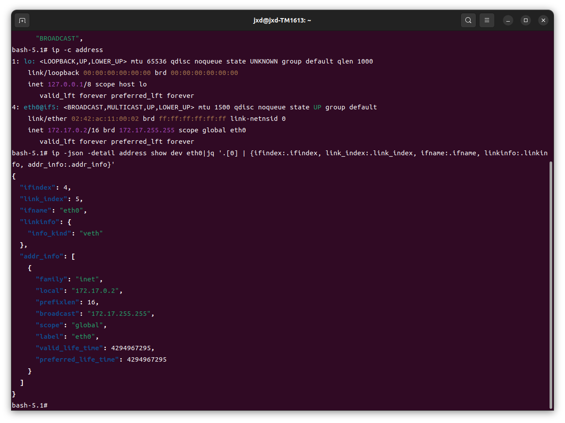Click the "BROADCAST" string at top
Image resolution: width=565 pixels, height=423 pixels.
click(57, 38)
